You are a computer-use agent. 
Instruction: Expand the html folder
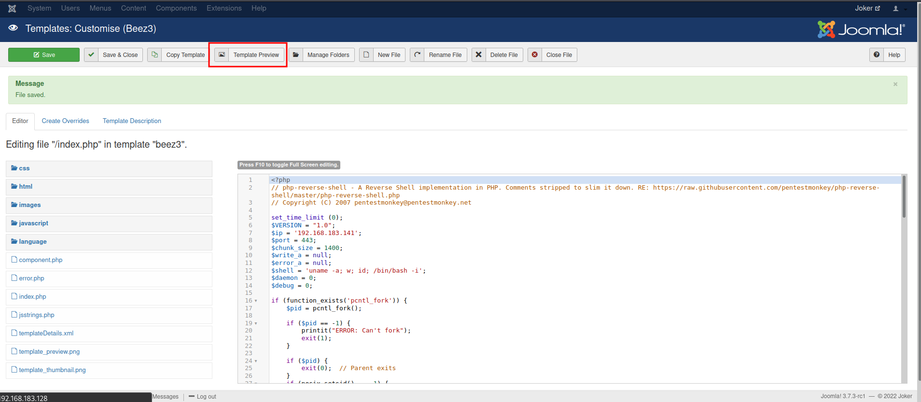pyautogui.click(x=109, y=187)
